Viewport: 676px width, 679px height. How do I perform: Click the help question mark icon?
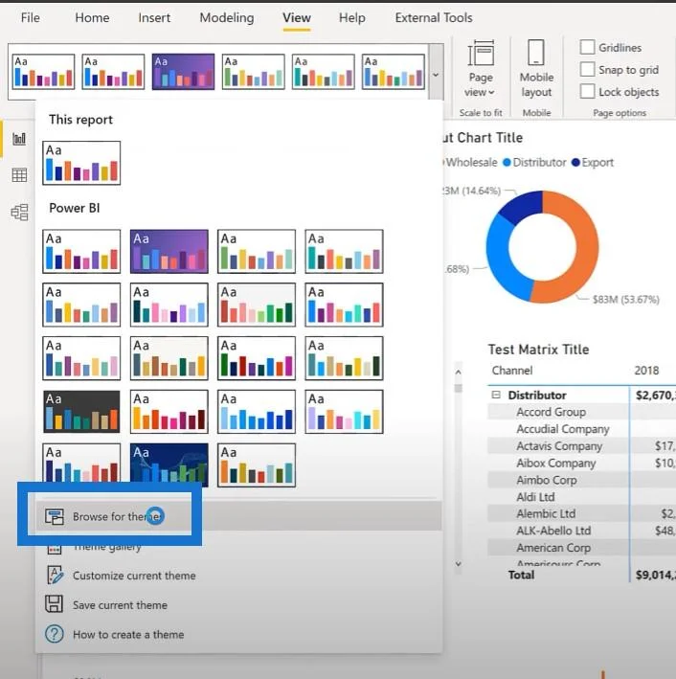pyautogui.click(x=55, y=634)
